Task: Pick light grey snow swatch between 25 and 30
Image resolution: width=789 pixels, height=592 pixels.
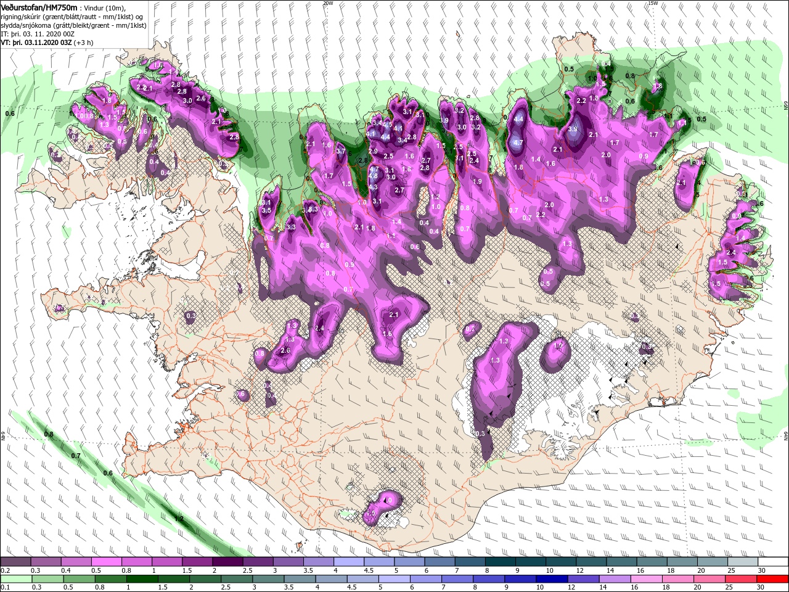Action: [x=743, y=561]
